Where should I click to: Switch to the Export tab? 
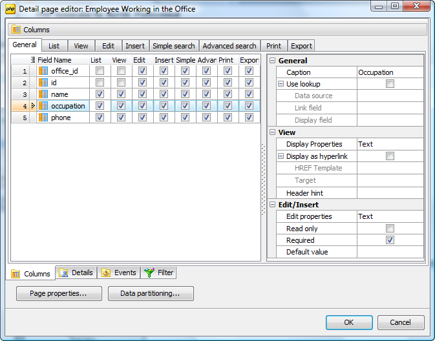pyautogui.click(x=301, y=46)
